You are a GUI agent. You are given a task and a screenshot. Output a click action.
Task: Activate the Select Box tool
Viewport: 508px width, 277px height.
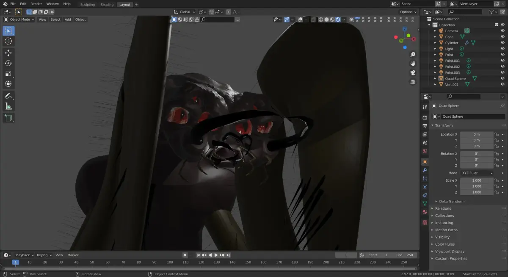click(8, 31)
